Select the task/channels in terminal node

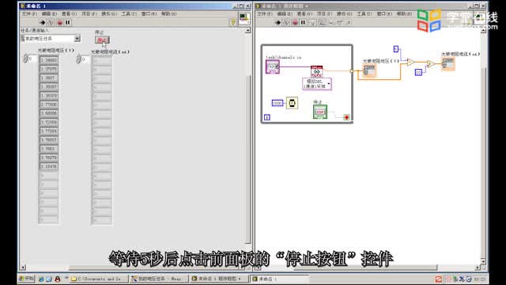tap(273, 66)
